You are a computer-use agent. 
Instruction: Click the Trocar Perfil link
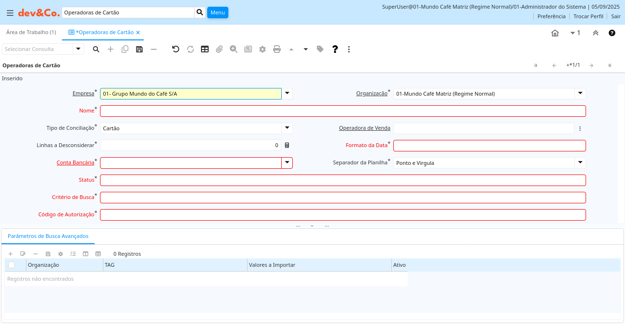[588, 16]
